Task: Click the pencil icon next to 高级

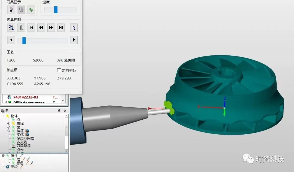Action: point(22,167)
